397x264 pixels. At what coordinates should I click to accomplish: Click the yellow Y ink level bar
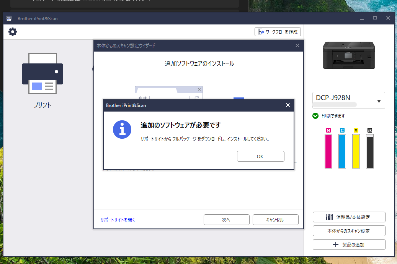356,151
